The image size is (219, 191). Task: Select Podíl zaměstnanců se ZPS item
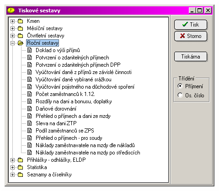(x=65, y=131)
